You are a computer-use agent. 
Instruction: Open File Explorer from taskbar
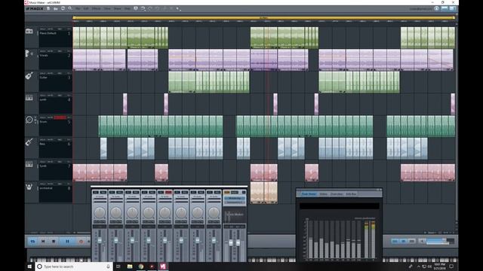[130, 266]
